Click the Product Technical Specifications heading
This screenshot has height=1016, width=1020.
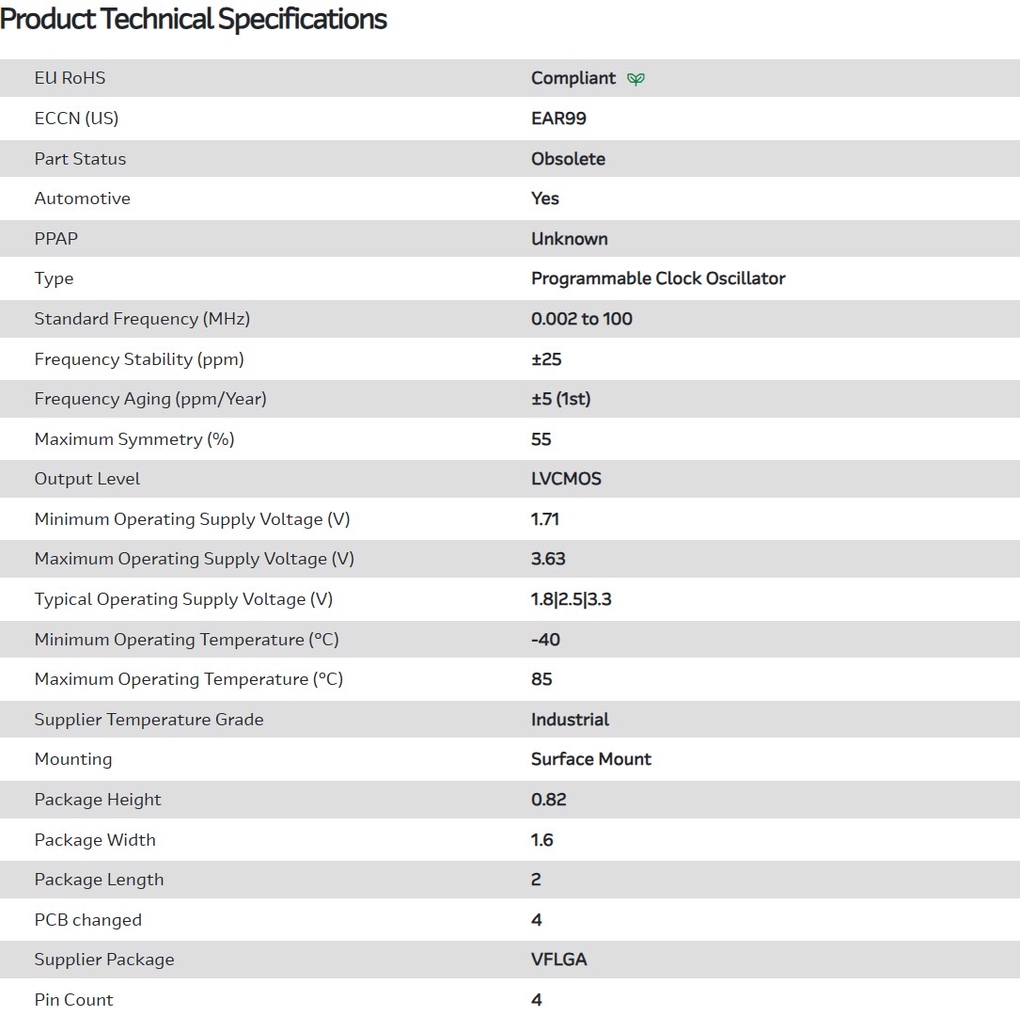(194, 20)
